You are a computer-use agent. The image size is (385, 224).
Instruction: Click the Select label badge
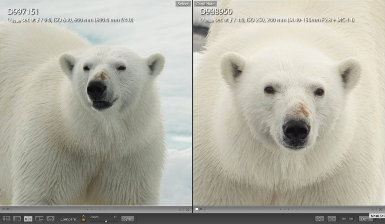coord(183,4)
